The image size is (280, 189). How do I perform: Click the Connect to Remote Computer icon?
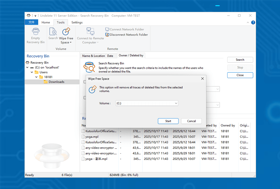90,31
